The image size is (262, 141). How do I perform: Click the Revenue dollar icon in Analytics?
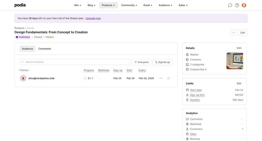(x=187, y=139)
